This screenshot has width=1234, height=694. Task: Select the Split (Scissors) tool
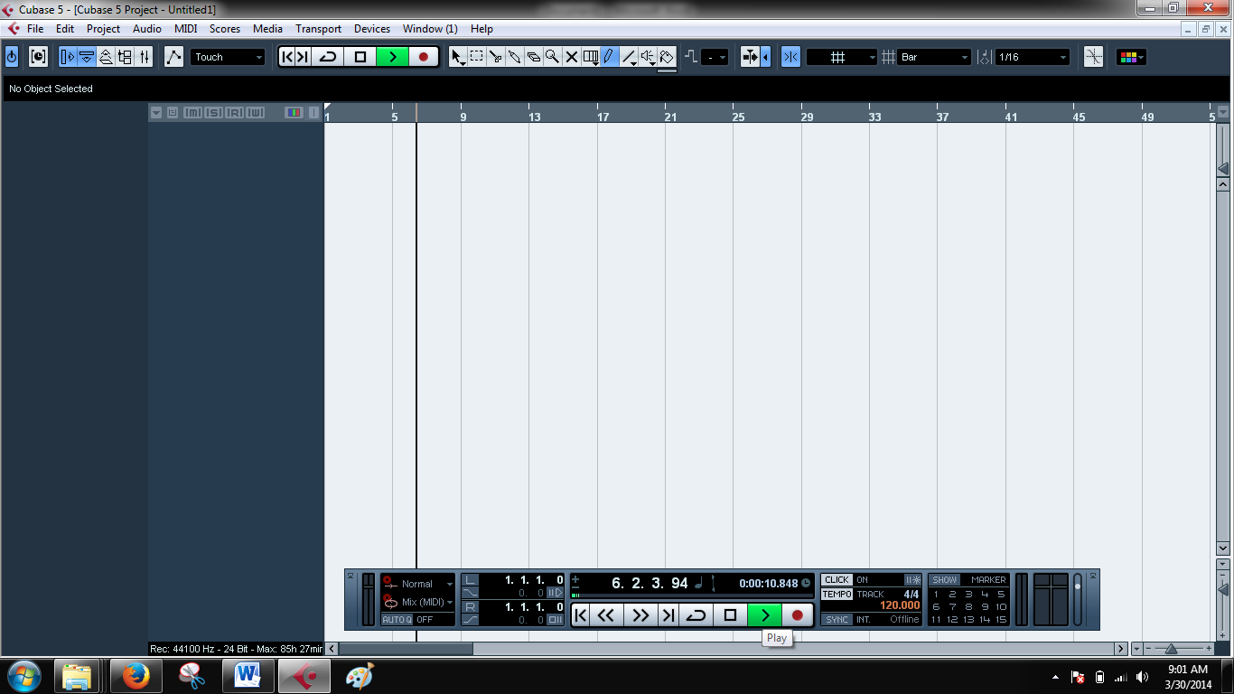pos(496,56)
